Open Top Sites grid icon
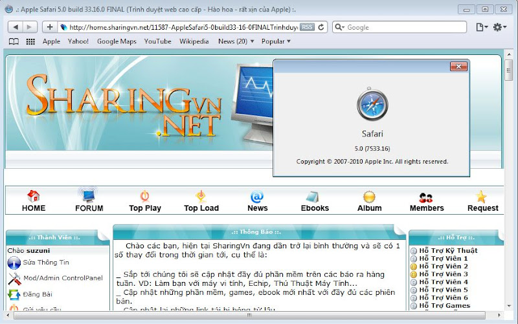 [x=30, y=41]
